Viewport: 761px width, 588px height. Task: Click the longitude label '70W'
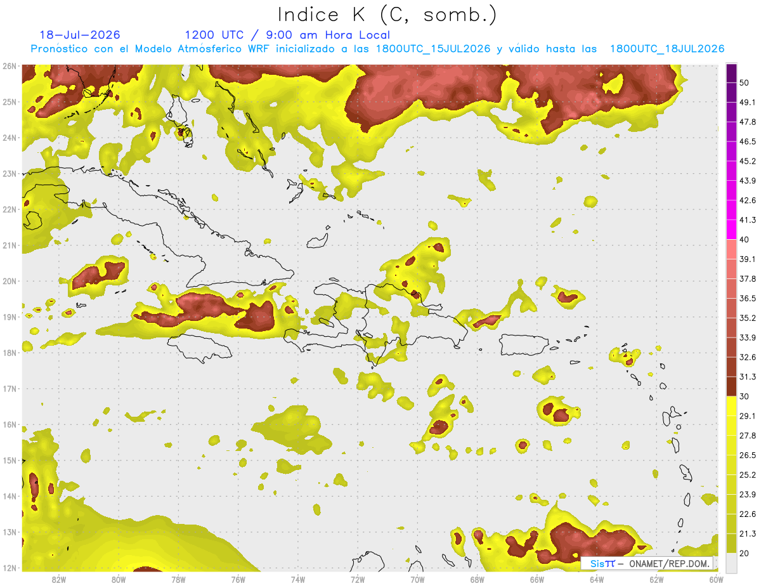click(417, 579)
